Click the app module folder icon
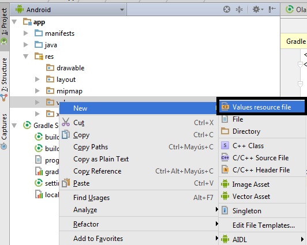This screenshot has width=307, height=245. click(27, 22)
